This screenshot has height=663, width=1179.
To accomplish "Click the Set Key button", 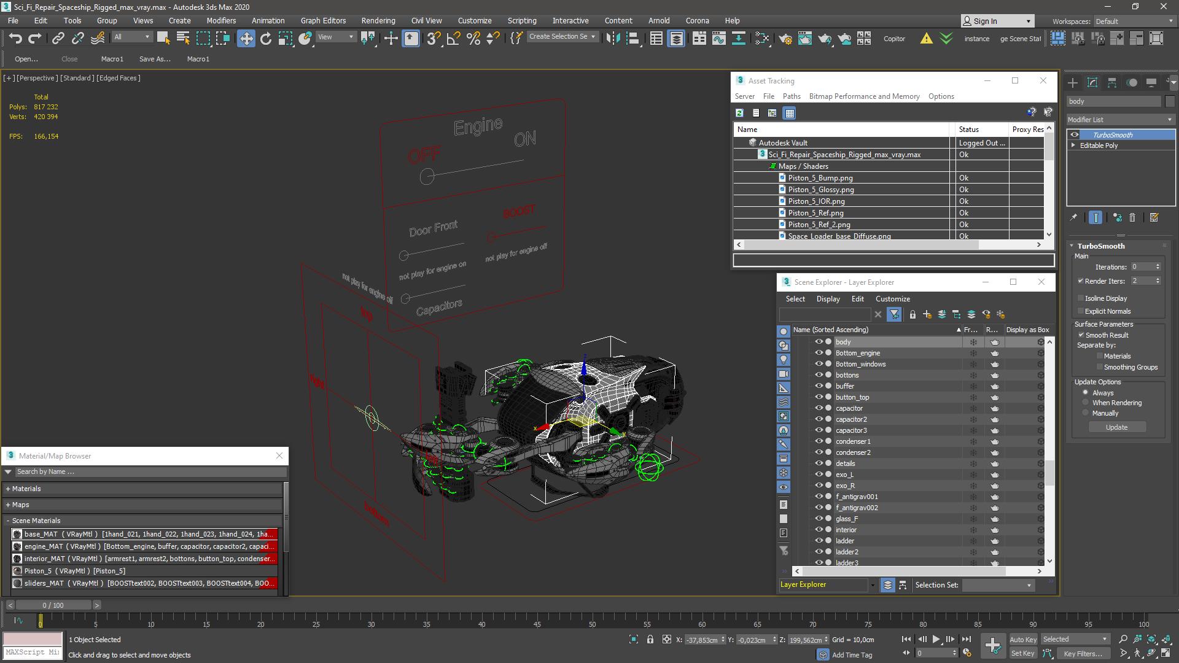I will click(x=1022, y=654).
